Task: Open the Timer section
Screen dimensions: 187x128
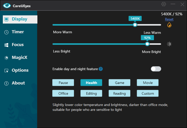Action: click(18, 32)
